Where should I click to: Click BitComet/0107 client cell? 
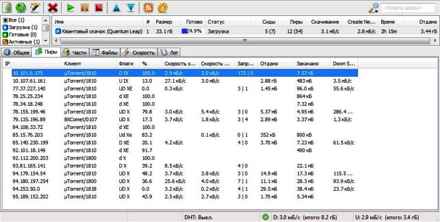[x=80, y=119]
